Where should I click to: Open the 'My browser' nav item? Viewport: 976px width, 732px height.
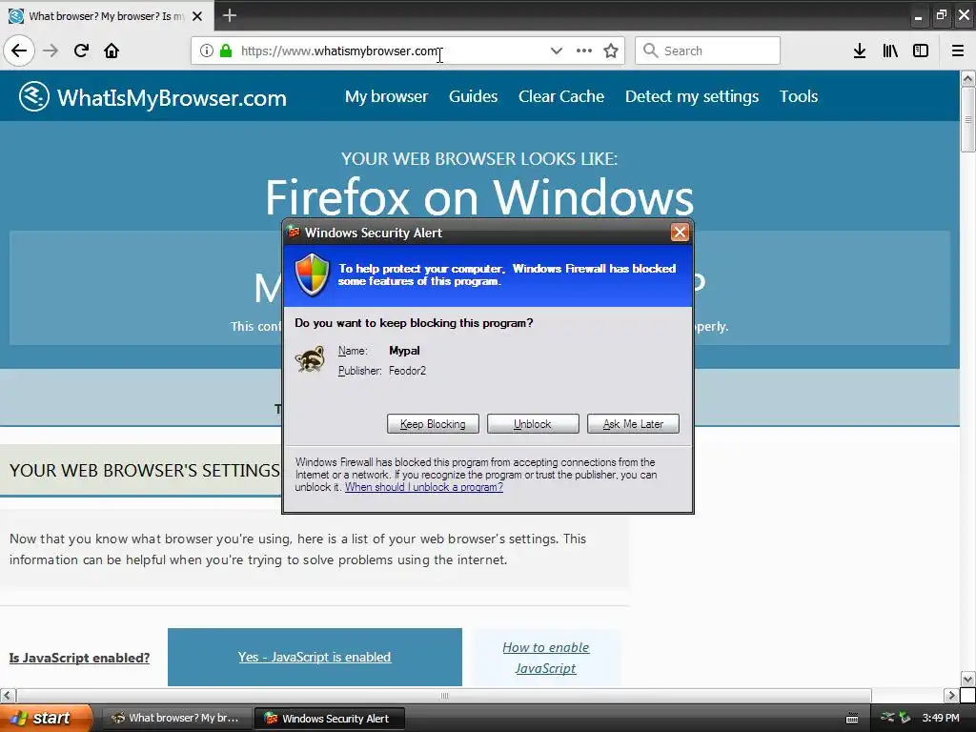pyautogui.click(x=387, y=96)
